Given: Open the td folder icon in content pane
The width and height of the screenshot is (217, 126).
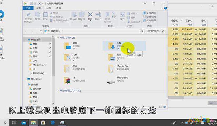Looking at the screenshot, I should pyautogui.click(x=67, y=81).
